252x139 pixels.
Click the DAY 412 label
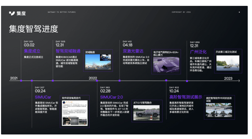[x=127, y=42]
